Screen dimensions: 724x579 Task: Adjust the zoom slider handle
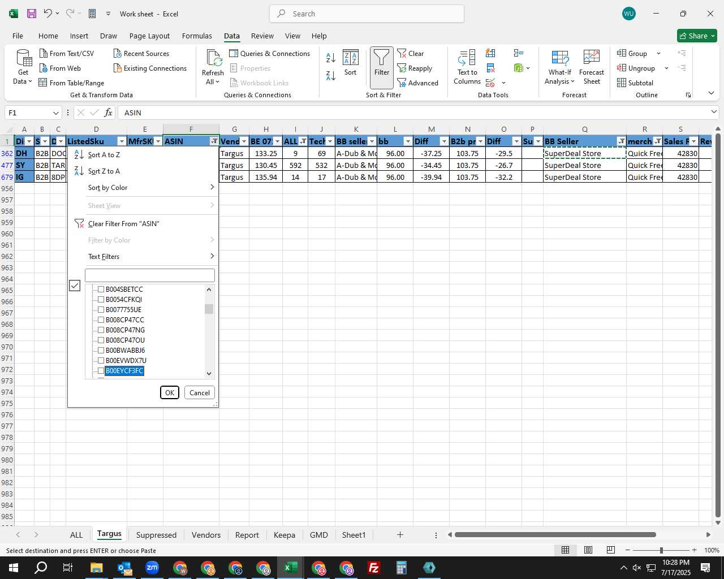(x=661, y=550)
